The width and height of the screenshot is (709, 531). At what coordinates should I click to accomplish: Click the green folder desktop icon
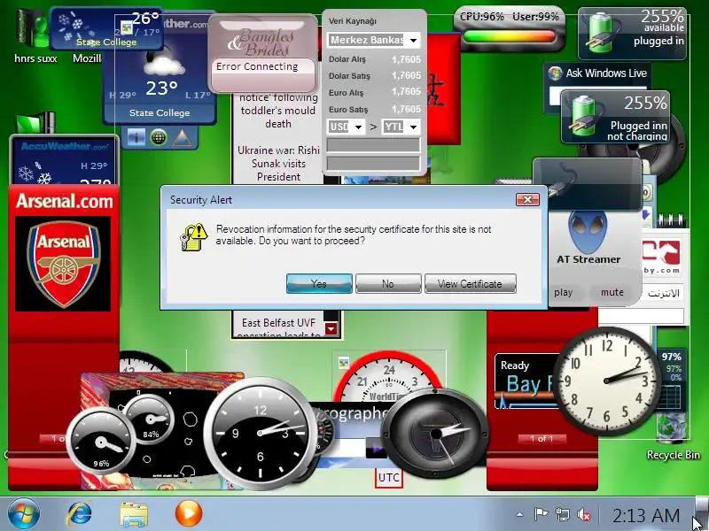(x=35, y=123)
